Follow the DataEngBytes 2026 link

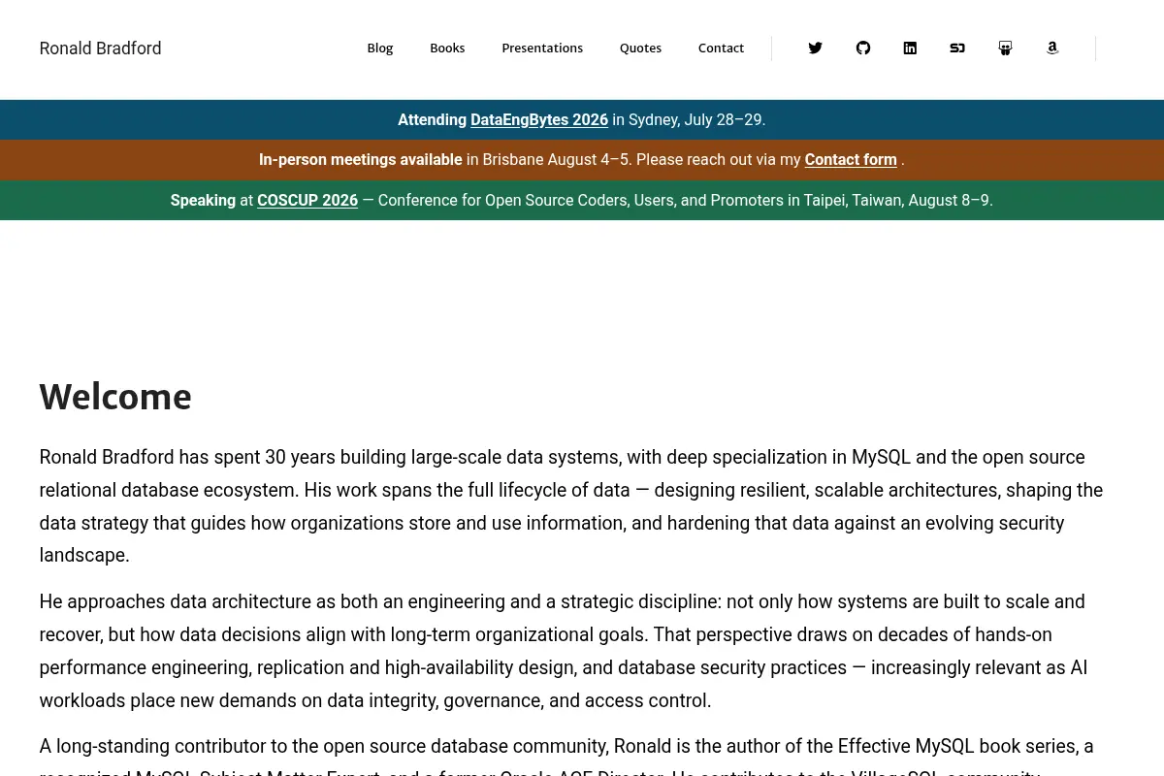pos(539,120)
